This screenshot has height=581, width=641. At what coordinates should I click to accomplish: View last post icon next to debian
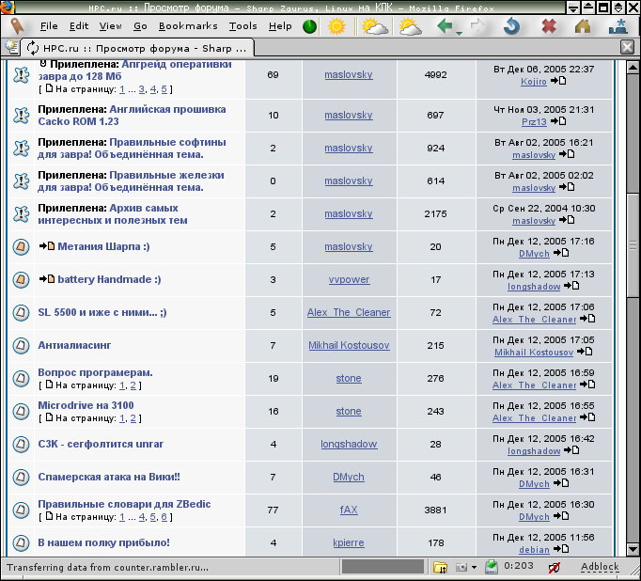point(561,549)
